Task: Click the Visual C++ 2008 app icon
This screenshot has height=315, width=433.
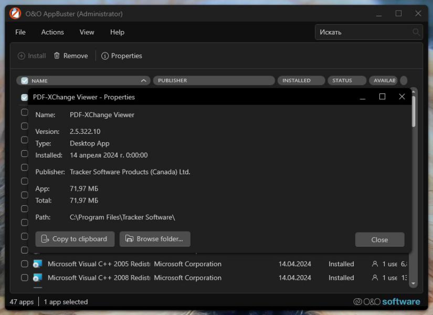Action: (37, 278)
